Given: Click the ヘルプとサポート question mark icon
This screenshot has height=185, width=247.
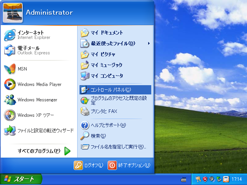Looking at the screenshot, I should coord(85,125).
